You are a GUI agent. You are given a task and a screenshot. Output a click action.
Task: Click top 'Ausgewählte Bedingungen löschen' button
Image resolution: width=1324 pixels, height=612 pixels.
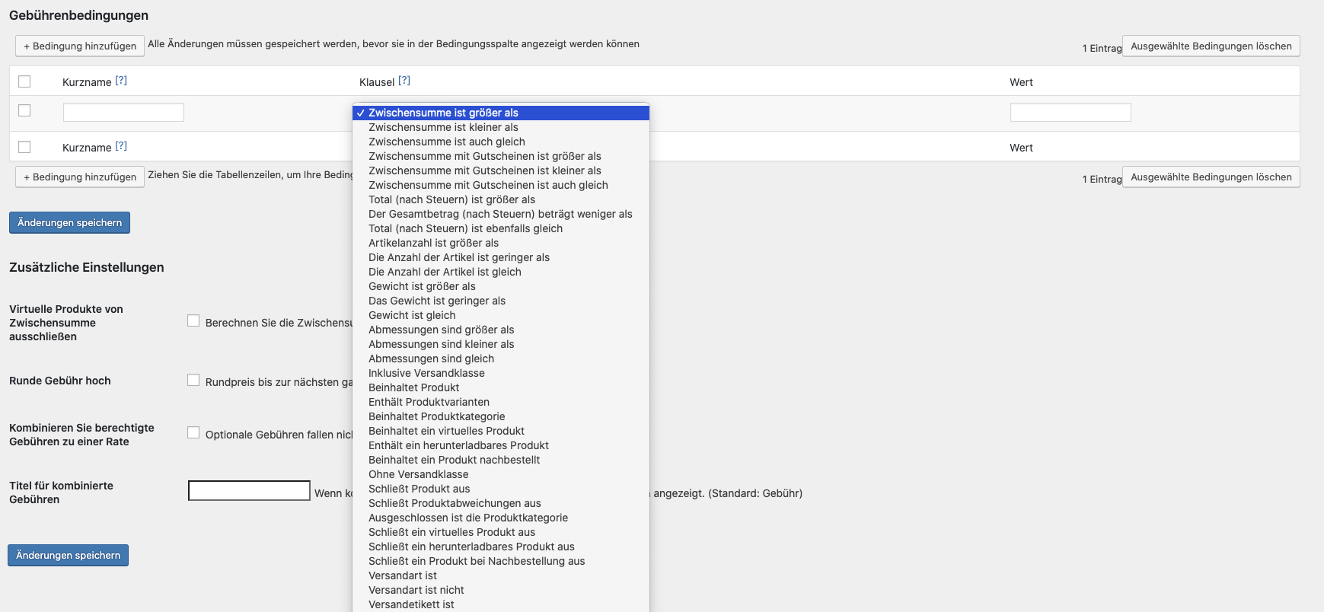[x=1211, y=46]
